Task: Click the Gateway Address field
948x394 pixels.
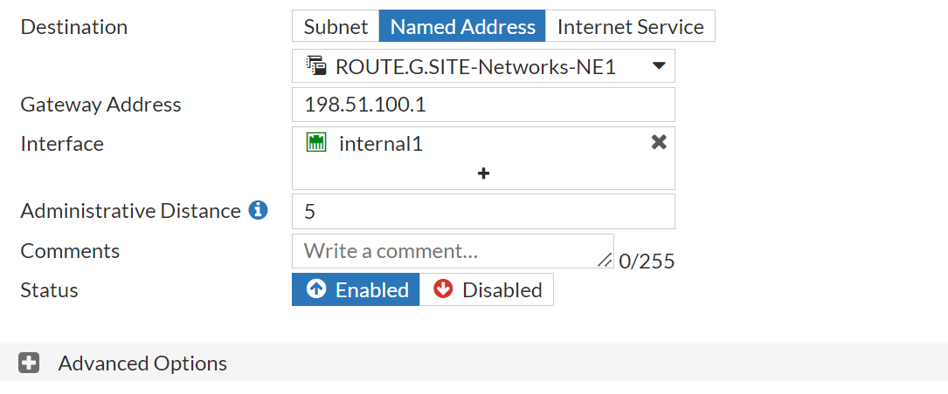Action: tap(483, 105)
